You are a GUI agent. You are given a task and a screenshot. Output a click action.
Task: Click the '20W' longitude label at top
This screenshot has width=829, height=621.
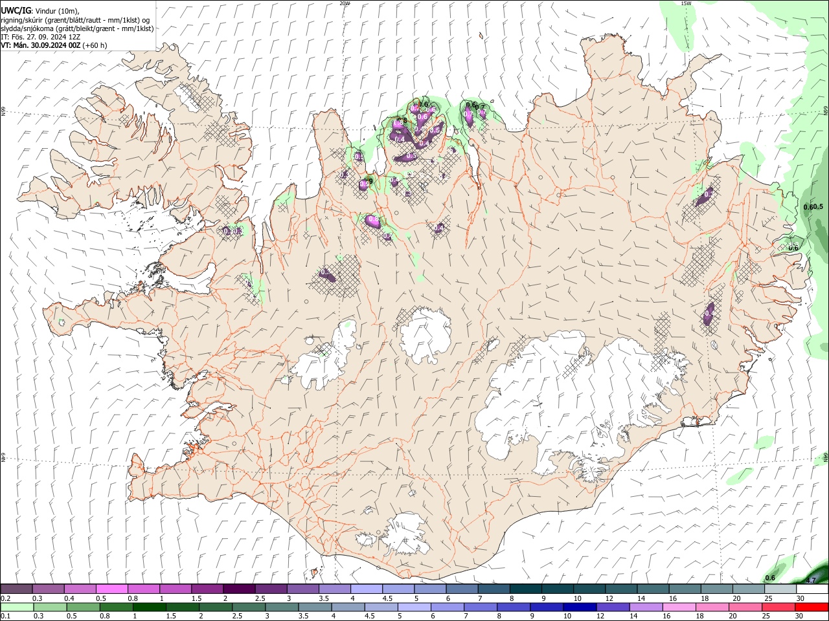tap(345, 3)
